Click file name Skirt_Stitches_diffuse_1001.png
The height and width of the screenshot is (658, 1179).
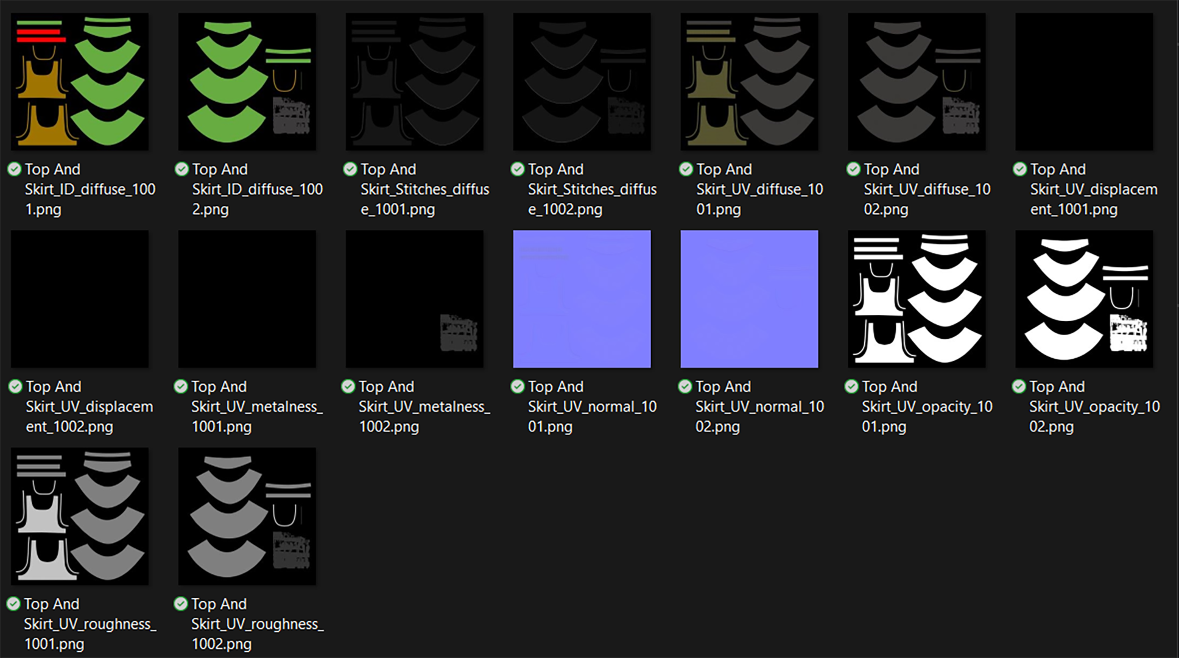(425, 189)
